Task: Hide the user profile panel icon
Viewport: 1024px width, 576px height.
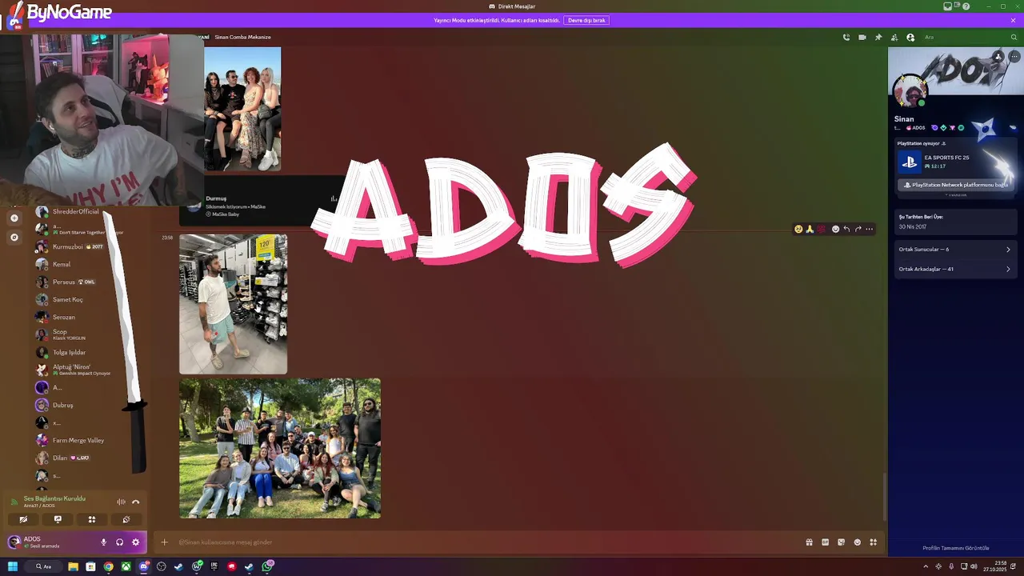Action: (910, 37)
